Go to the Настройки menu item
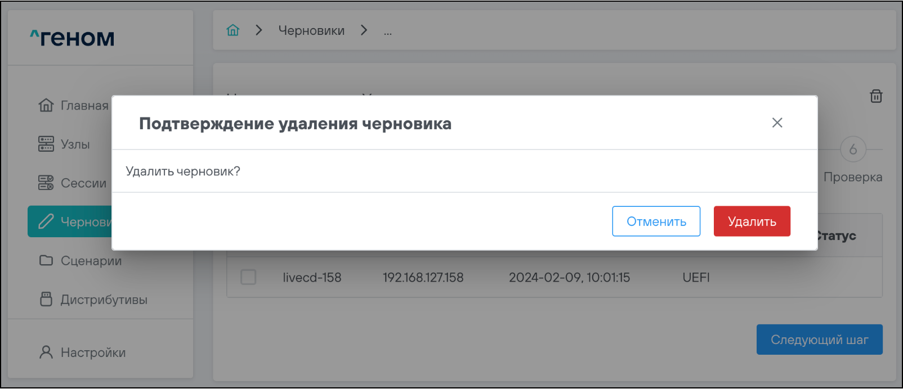This screenshot has height=389, width=903. [x=93, y=352]
